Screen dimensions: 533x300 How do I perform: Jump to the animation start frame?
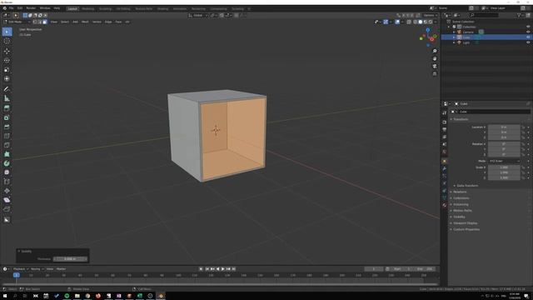coord(207,269)
